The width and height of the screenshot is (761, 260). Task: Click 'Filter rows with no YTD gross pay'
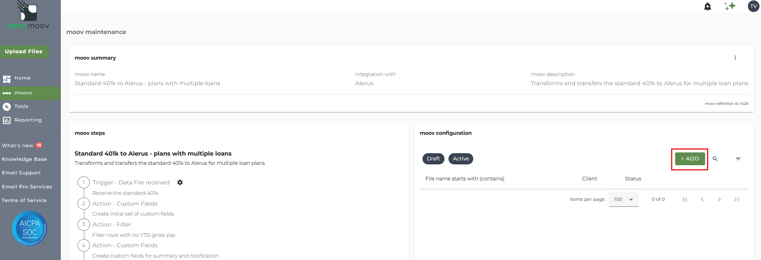point(134,235)
